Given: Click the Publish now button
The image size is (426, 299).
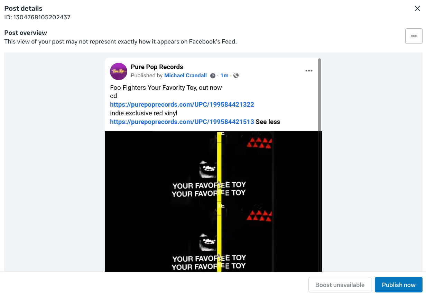Looking at the screenshot, I should (x=399, y=285).
